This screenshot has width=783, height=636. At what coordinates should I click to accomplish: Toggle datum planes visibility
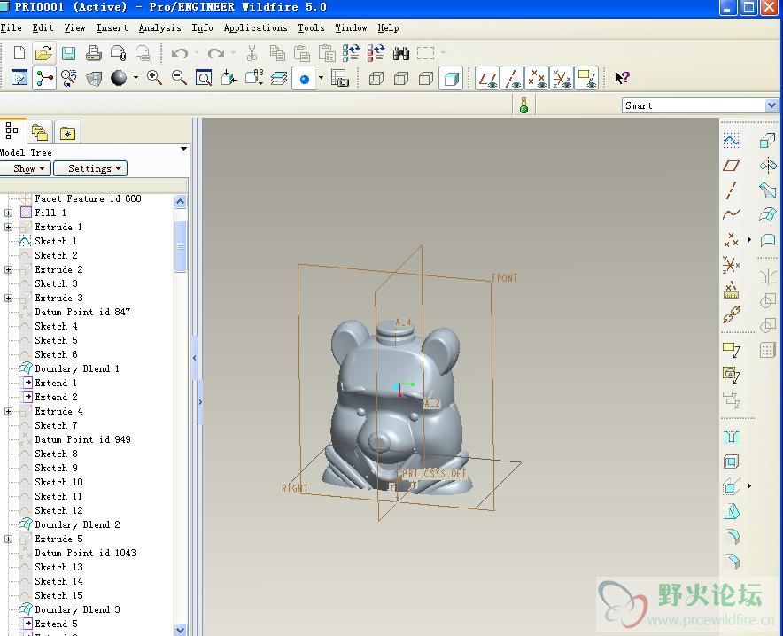(x=487, y=78)
